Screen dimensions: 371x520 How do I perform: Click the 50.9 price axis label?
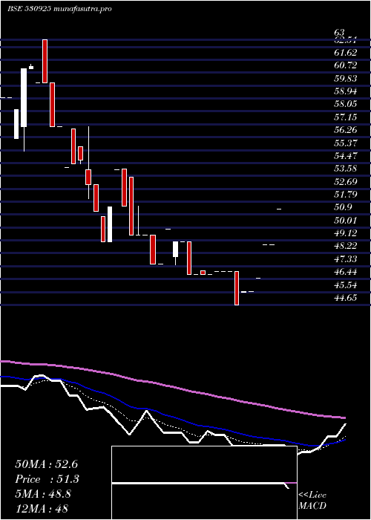click(x=343, y=207)
